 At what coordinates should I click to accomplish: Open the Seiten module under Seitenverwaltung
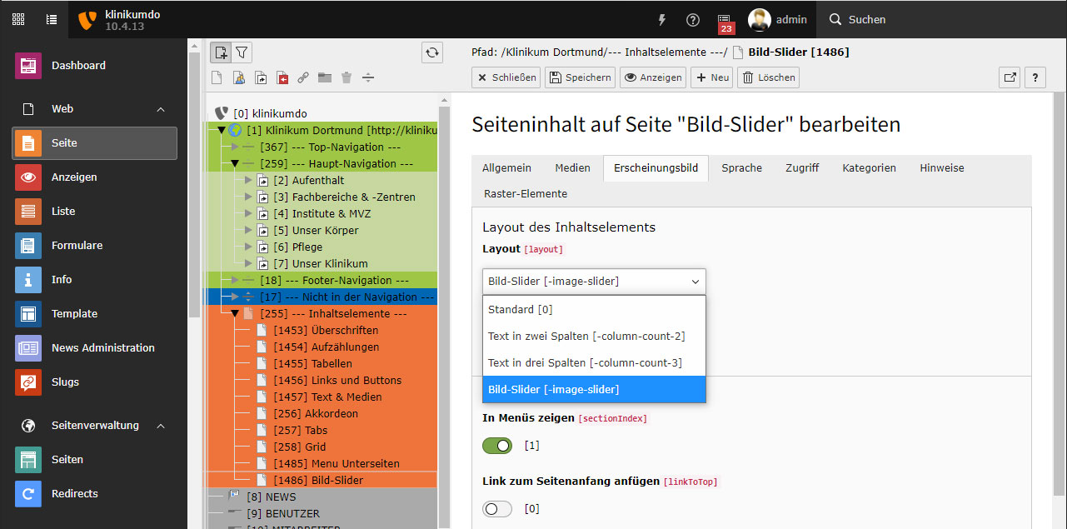[94, 460]
